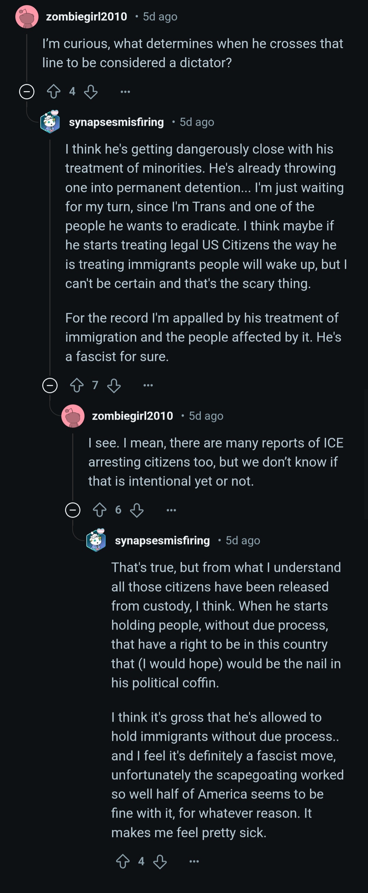Screen dimensions: 368x893
Task: Collapse the ICE reports reply thread
Action: [x=73, y=510]
